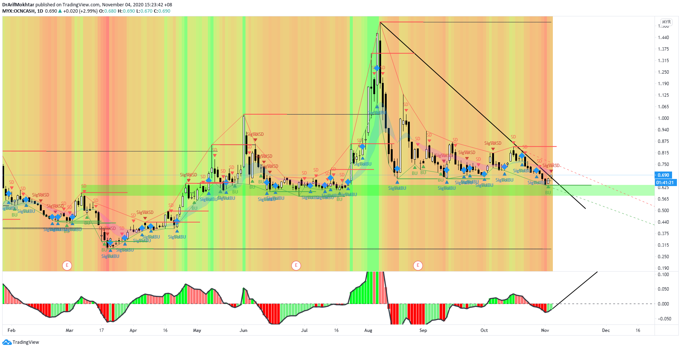
Task: Click the blue diamond marker at August peak
Action: [x=377, y=68]
